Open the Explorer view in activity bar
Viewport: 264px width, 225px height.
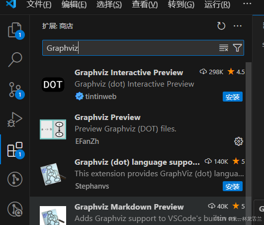[x=15, y=30]
